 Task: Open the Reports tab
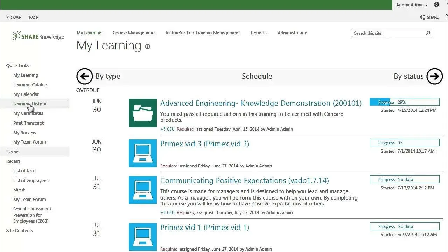pyautogui.click(x=258, y=33)
